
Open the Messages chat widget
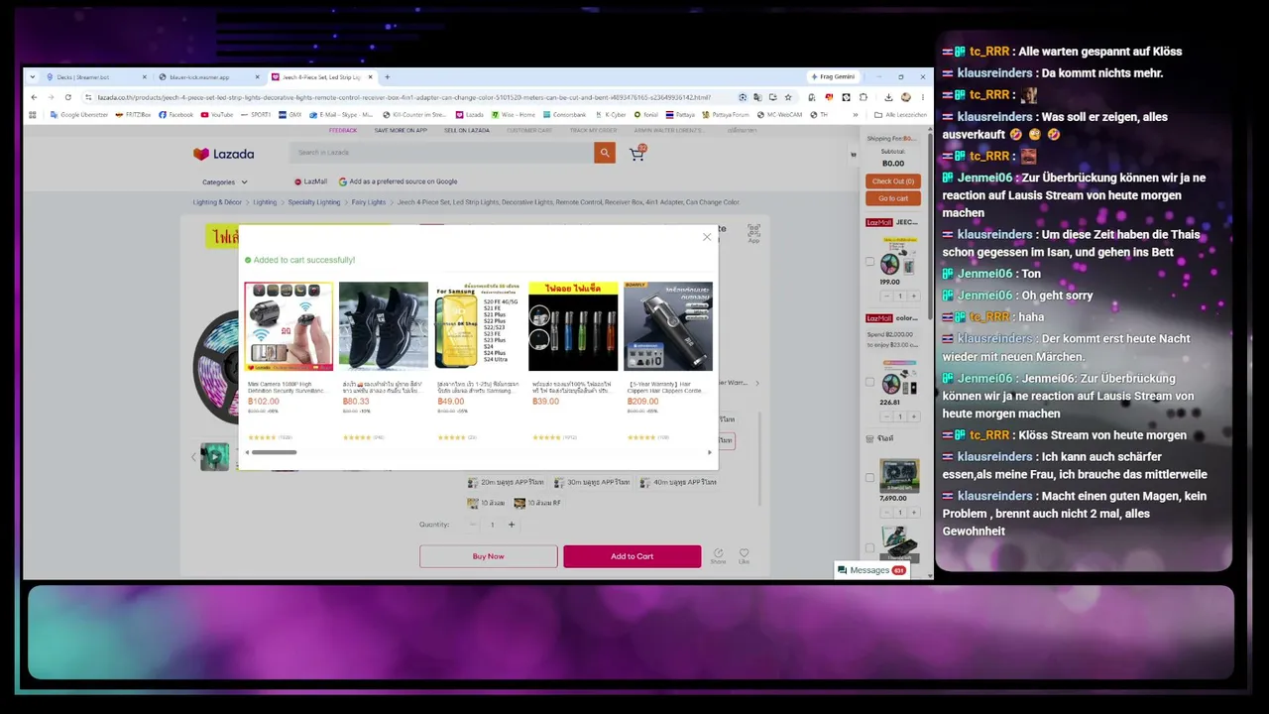[x=871, y=570]
